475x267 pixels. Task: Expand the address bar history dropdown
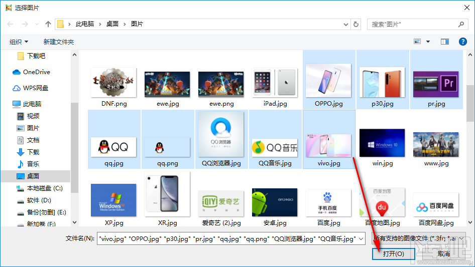click(x=345, y=24)
